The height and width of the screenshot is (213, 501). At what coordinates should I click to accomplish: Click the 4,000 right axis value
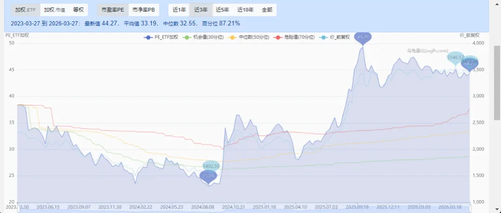click(478, 43)
